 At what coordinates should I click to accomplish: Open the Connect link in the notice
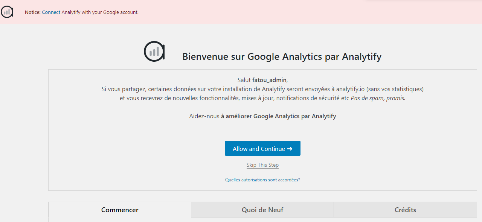point(51,12)
